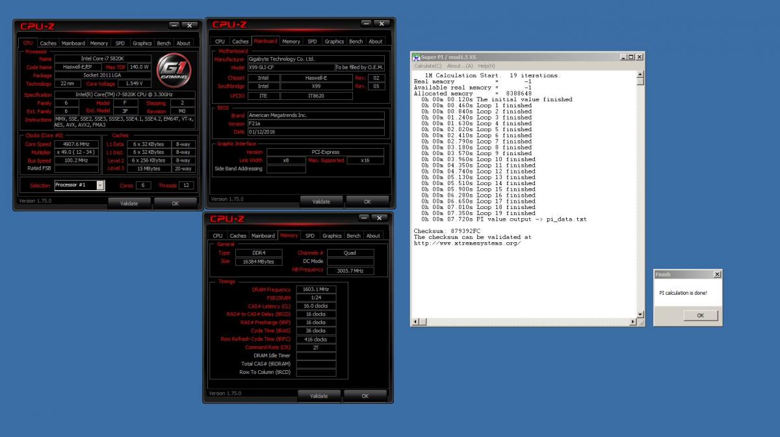The image size is (780, 437).
Task: Switch to Memory tab in CPU-Z mainboard window
Action: 291,42
